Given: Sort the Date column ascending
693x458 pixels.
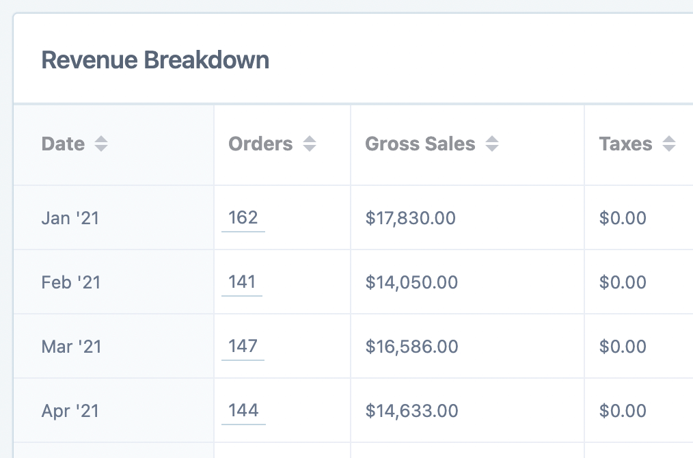Looking at the screenshot, I should pyautogui.click(x=101, y=139).
